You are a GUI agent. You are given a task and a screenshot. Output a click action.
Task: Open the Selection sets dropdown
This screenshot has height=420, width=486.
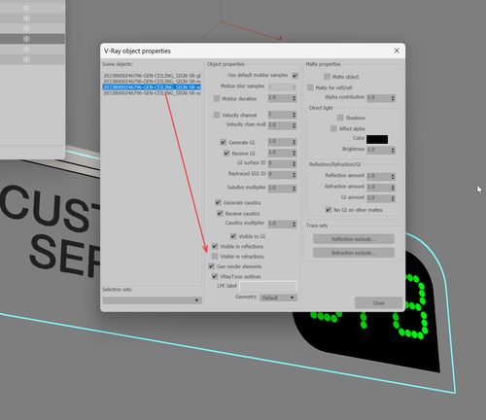tap(152, 300)
